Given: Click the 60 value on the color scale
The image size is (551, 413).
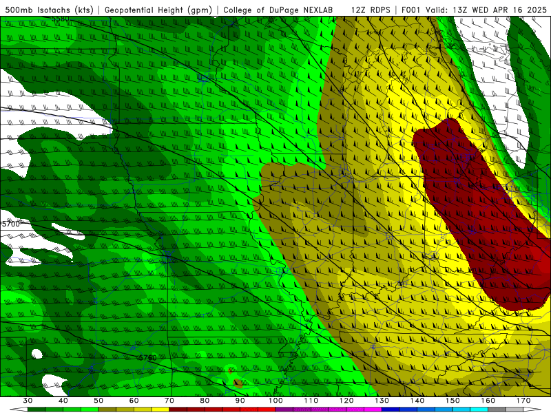Looking at the screenshot, I should coord(134,401).
